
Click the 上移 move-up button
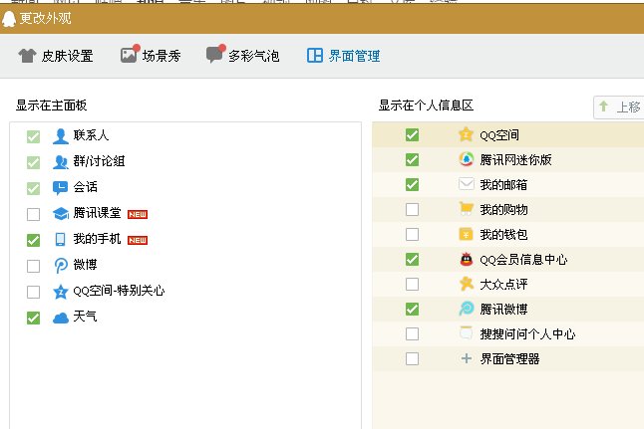(x=620, y=107)
